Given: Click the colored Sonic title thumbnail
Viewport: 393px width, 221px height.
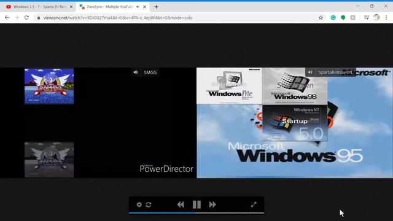Looking at the screenshot, I should click(x=49, y=86).
